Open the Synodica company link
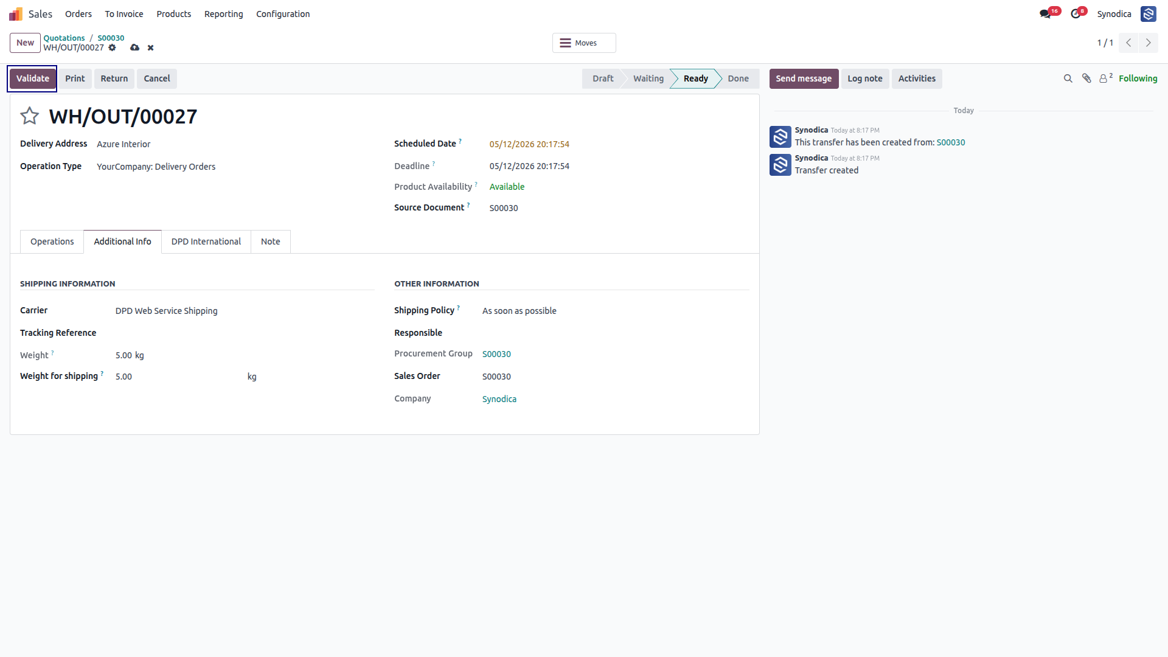Screen dimensions: 1168x657 tap(499, 399)
